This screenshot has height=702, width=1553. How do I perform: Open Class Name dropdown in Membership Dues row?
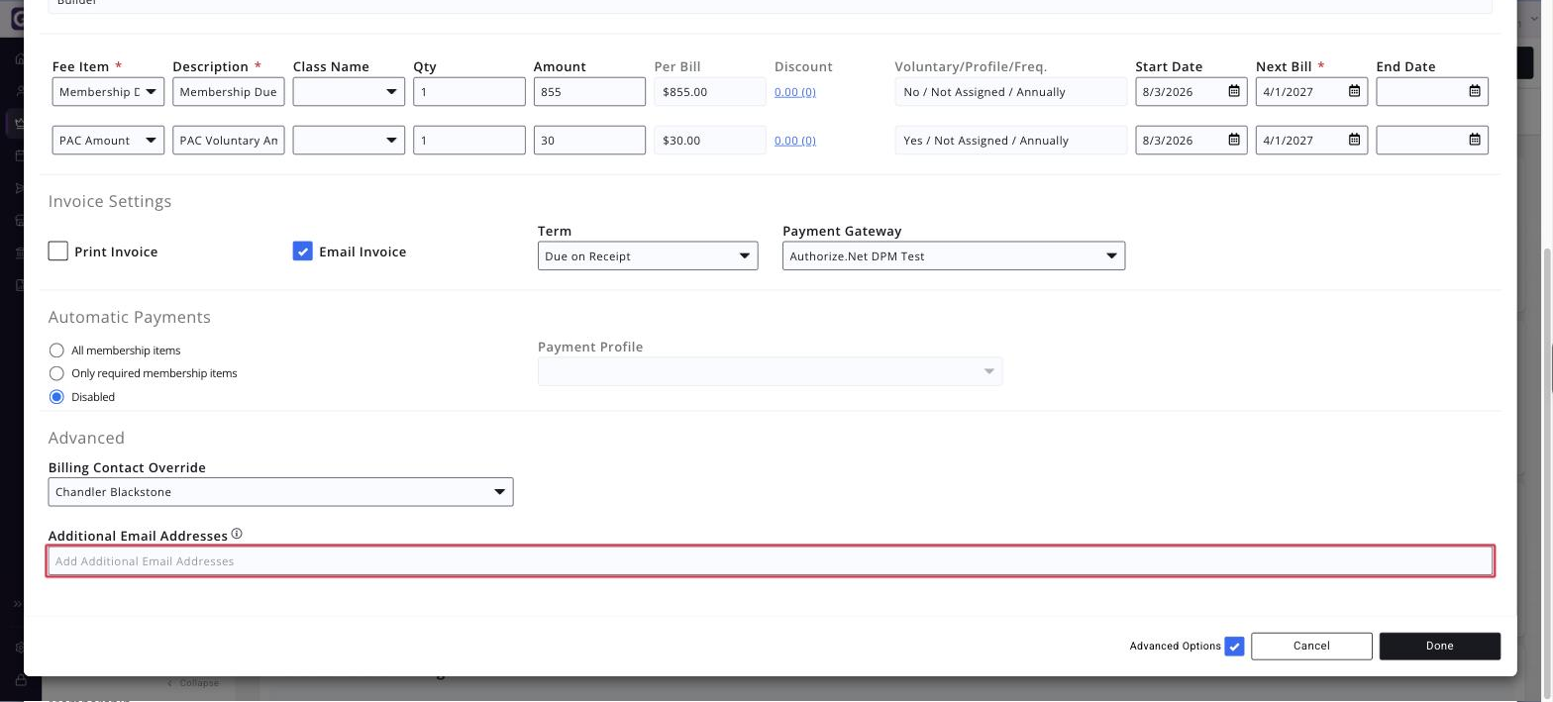pyautogui.click(x=349, y=92)
